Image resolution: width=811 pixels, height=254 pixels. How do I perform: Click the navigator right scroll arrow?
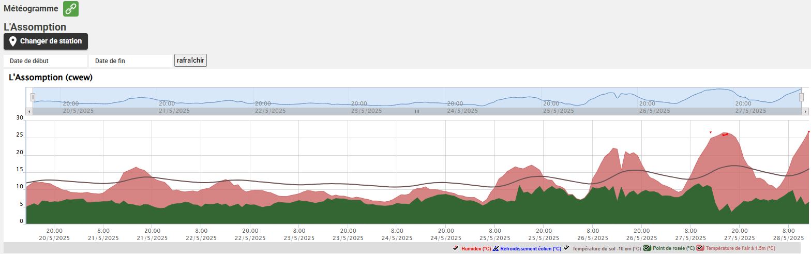[805, 111]
